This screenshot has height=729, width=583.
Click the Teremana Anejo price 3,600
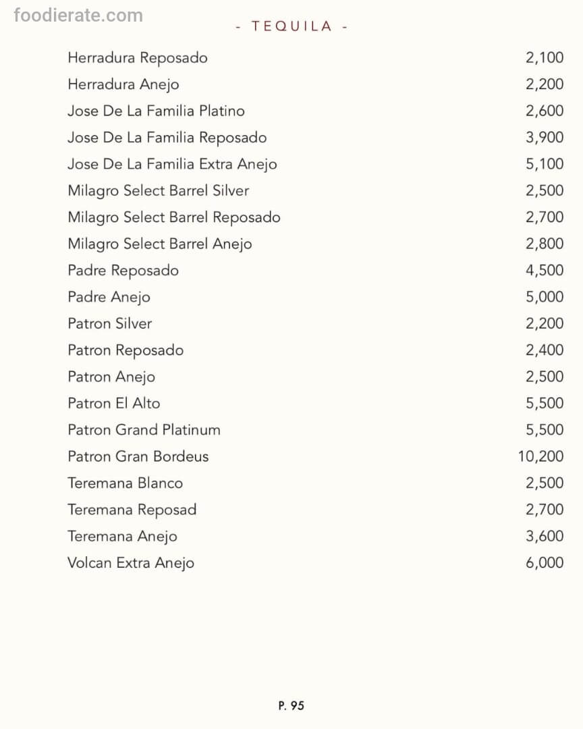tap(544, 536)
